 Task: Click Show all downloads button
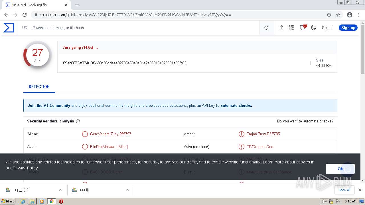[344, 190]
